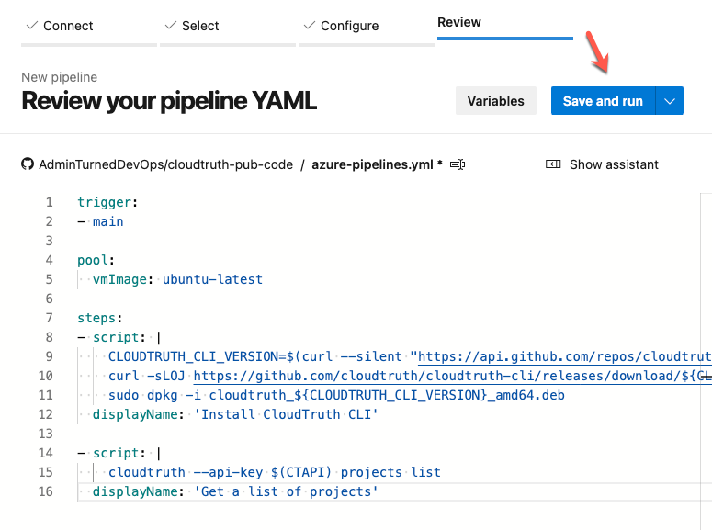
Task: Click 'Get a list of projects' display name string
Action: pyautogui.click(x=286, y=491)
